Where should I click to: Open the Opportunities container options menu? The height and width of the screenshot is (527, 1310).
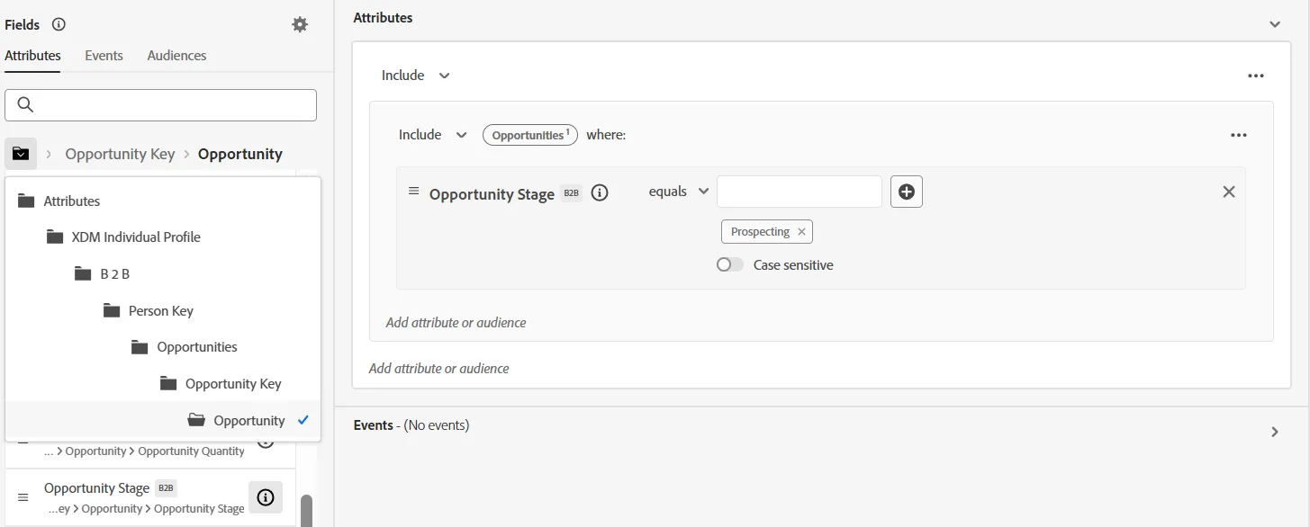[x=1239, y=135]
